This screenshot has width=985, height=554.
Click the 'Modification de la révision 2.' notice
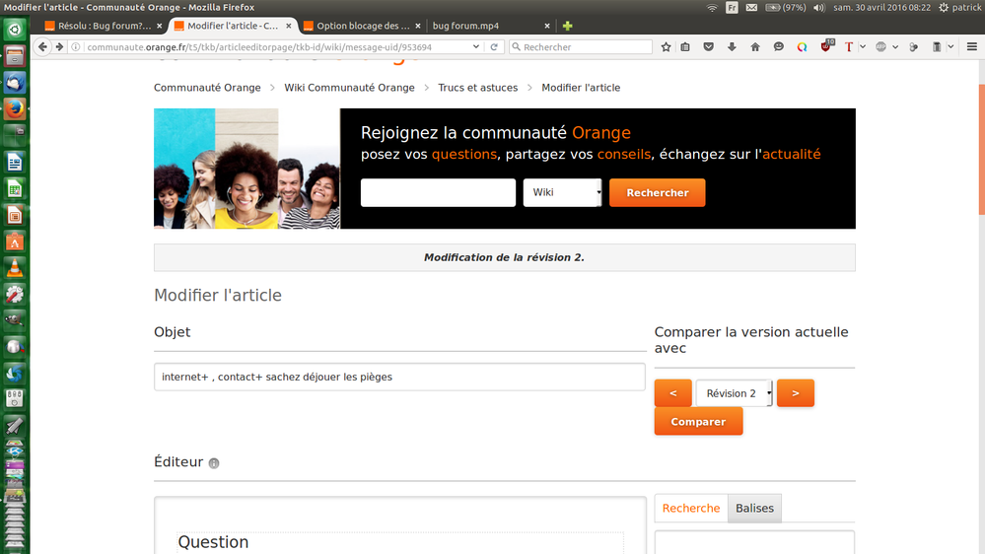point(505,257)
